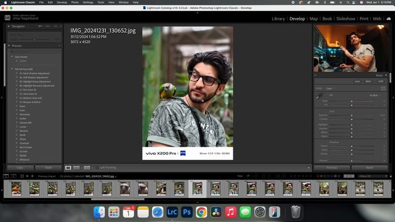Select the first filmstrip thumbnail of orange bird
Image resolution: width=395 pixels, height=222 pixels.
point(17,189)
